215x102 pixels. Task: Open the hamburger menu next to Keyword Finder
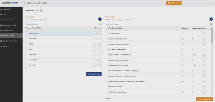25,3
